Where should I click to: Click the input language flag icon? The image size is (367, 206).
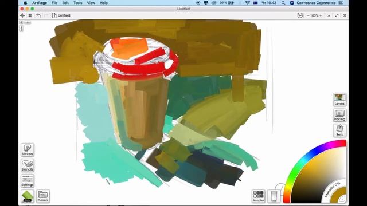coord(255,3)
